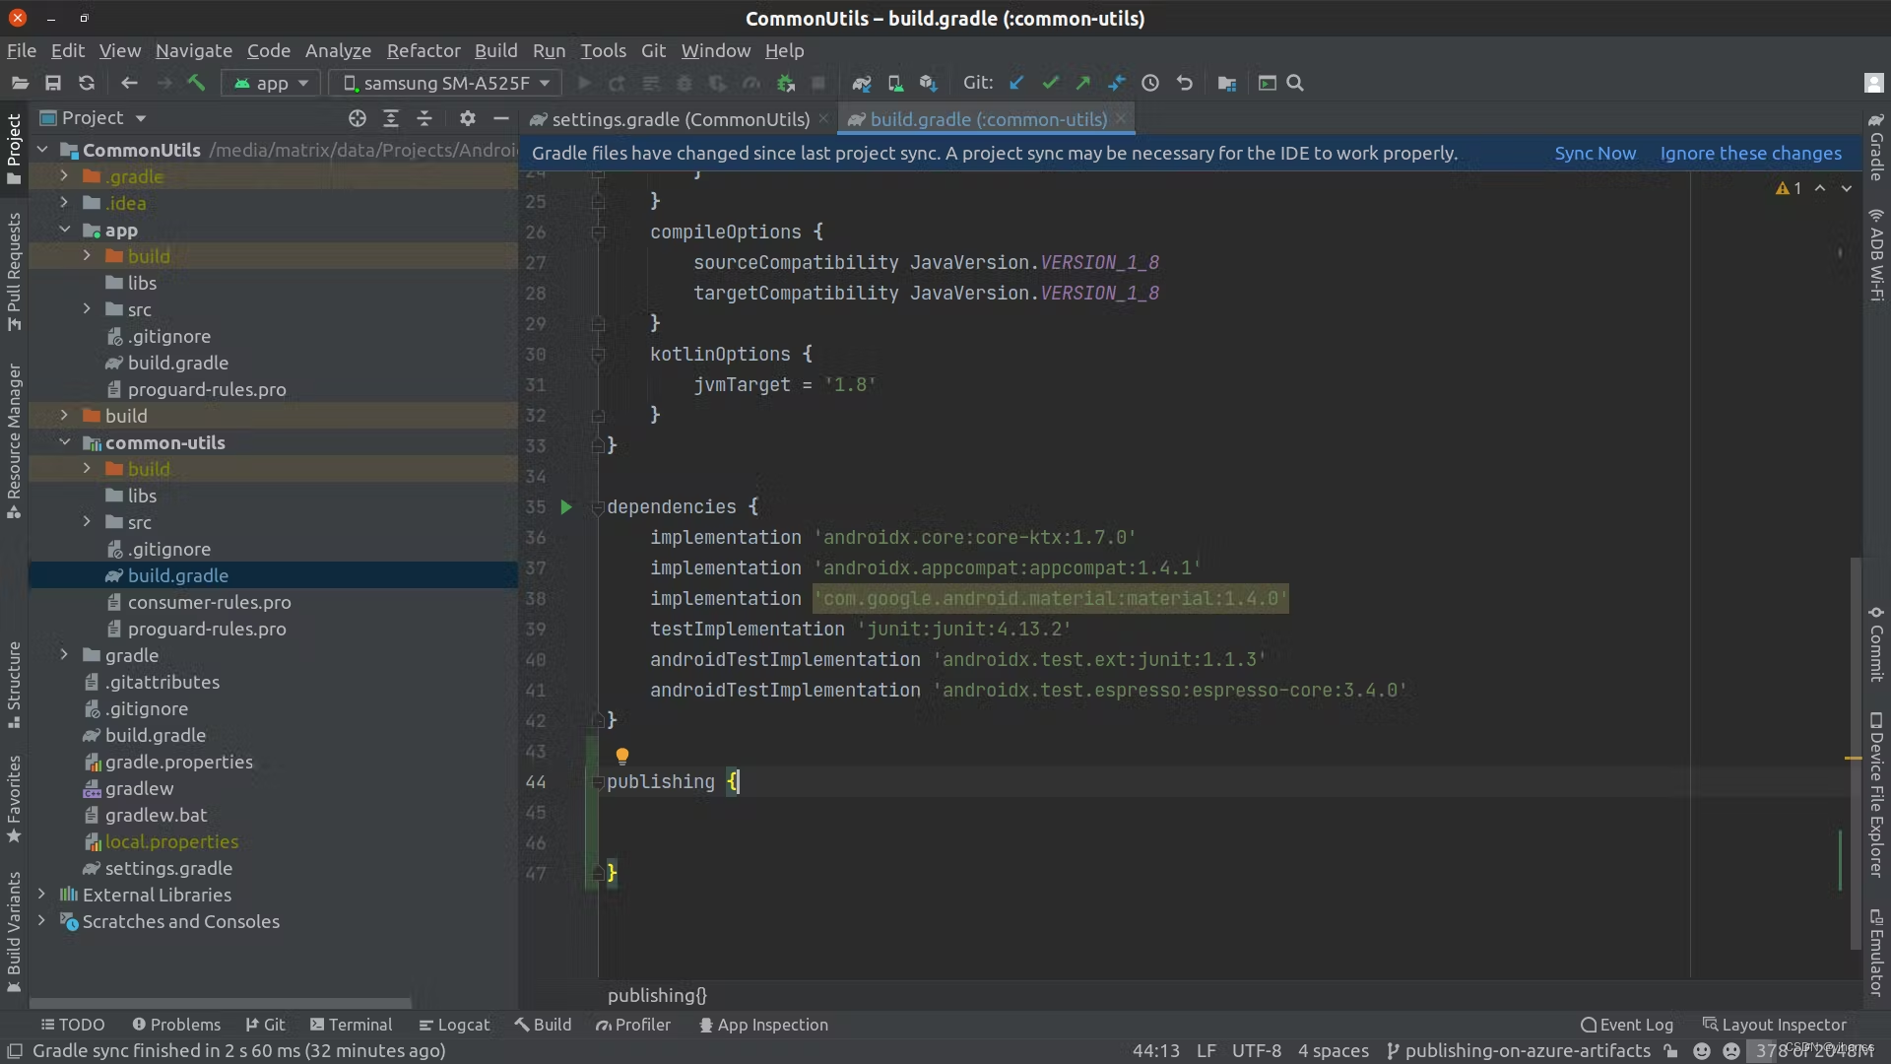Image resolution: width=1891 pixels, height=1064 pixels.
Task: Open the app run configuration dropdown
Action: pyautogui.click(x=272, y=84)
